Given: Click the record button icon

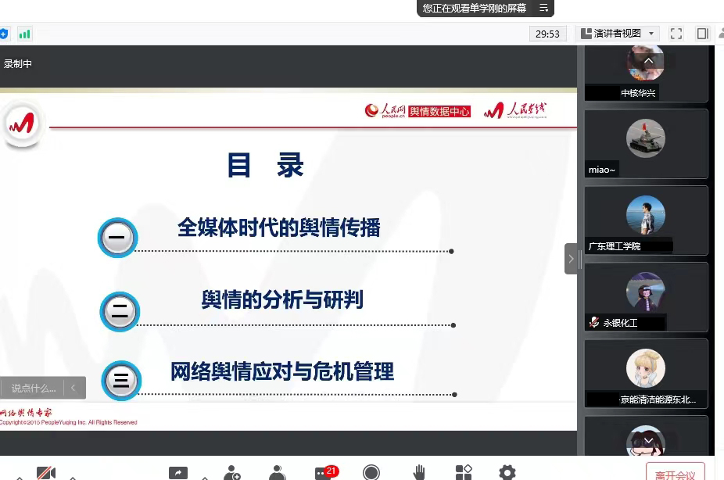Looking at the screenshot, I should coord(371,472).
